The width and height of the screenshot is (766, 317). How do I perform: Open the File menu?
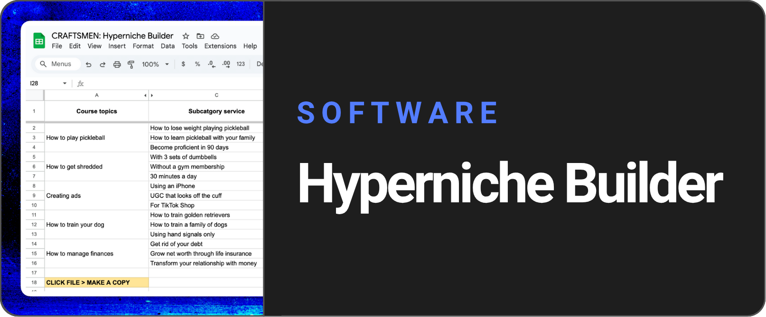pos(57,46)
